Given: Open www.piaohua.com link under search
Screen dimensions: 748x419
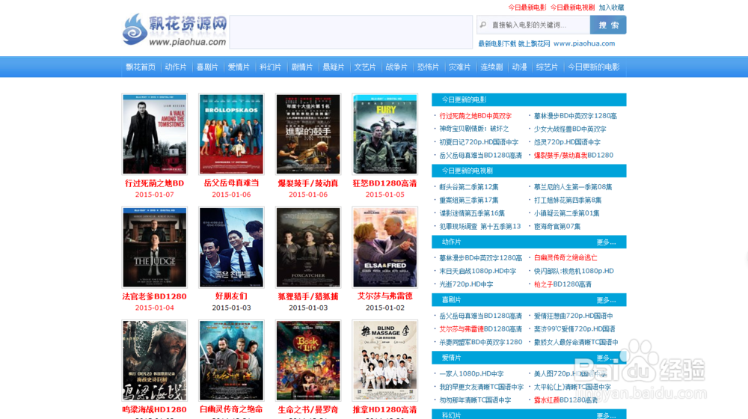Looking at the screenshot, I should pyautogui.click(x=584, y=43).
